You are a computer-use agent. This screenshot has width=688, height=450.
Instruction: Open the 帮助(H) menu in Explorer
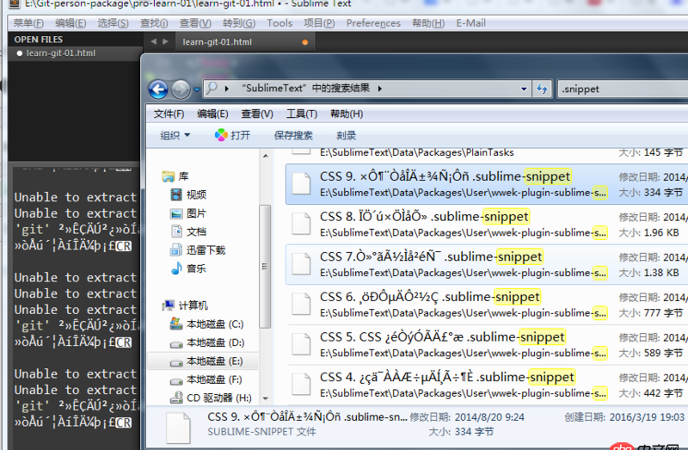(347, 114)
